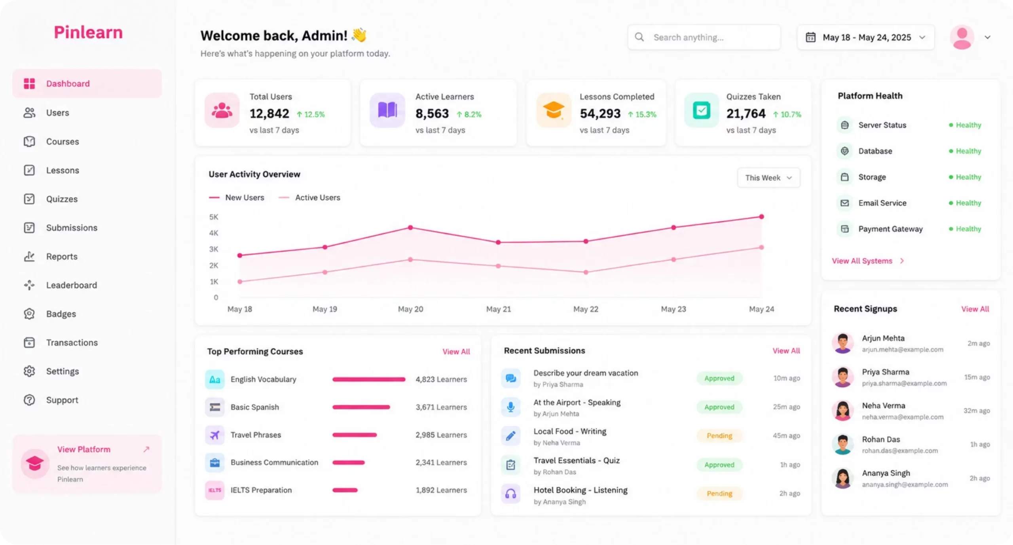Click View All in Recent Submissions
Screen dimensions: 1013x545
(x=786, y=351)
